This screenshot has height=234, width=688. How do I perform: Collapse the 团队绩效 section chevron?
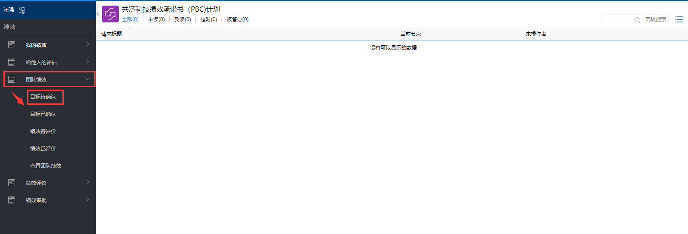pyautogui.click(x=87, y=79)
